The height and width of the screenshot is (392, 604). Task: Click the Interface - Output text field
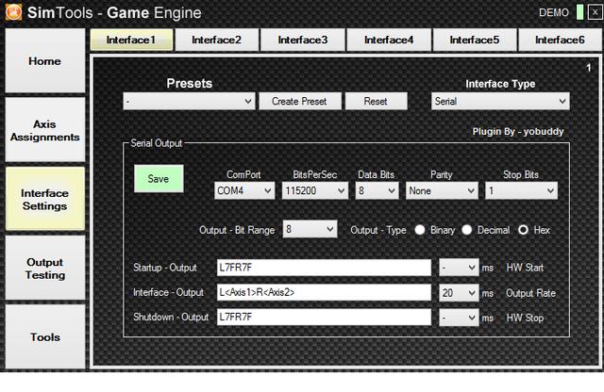[324, 292]
